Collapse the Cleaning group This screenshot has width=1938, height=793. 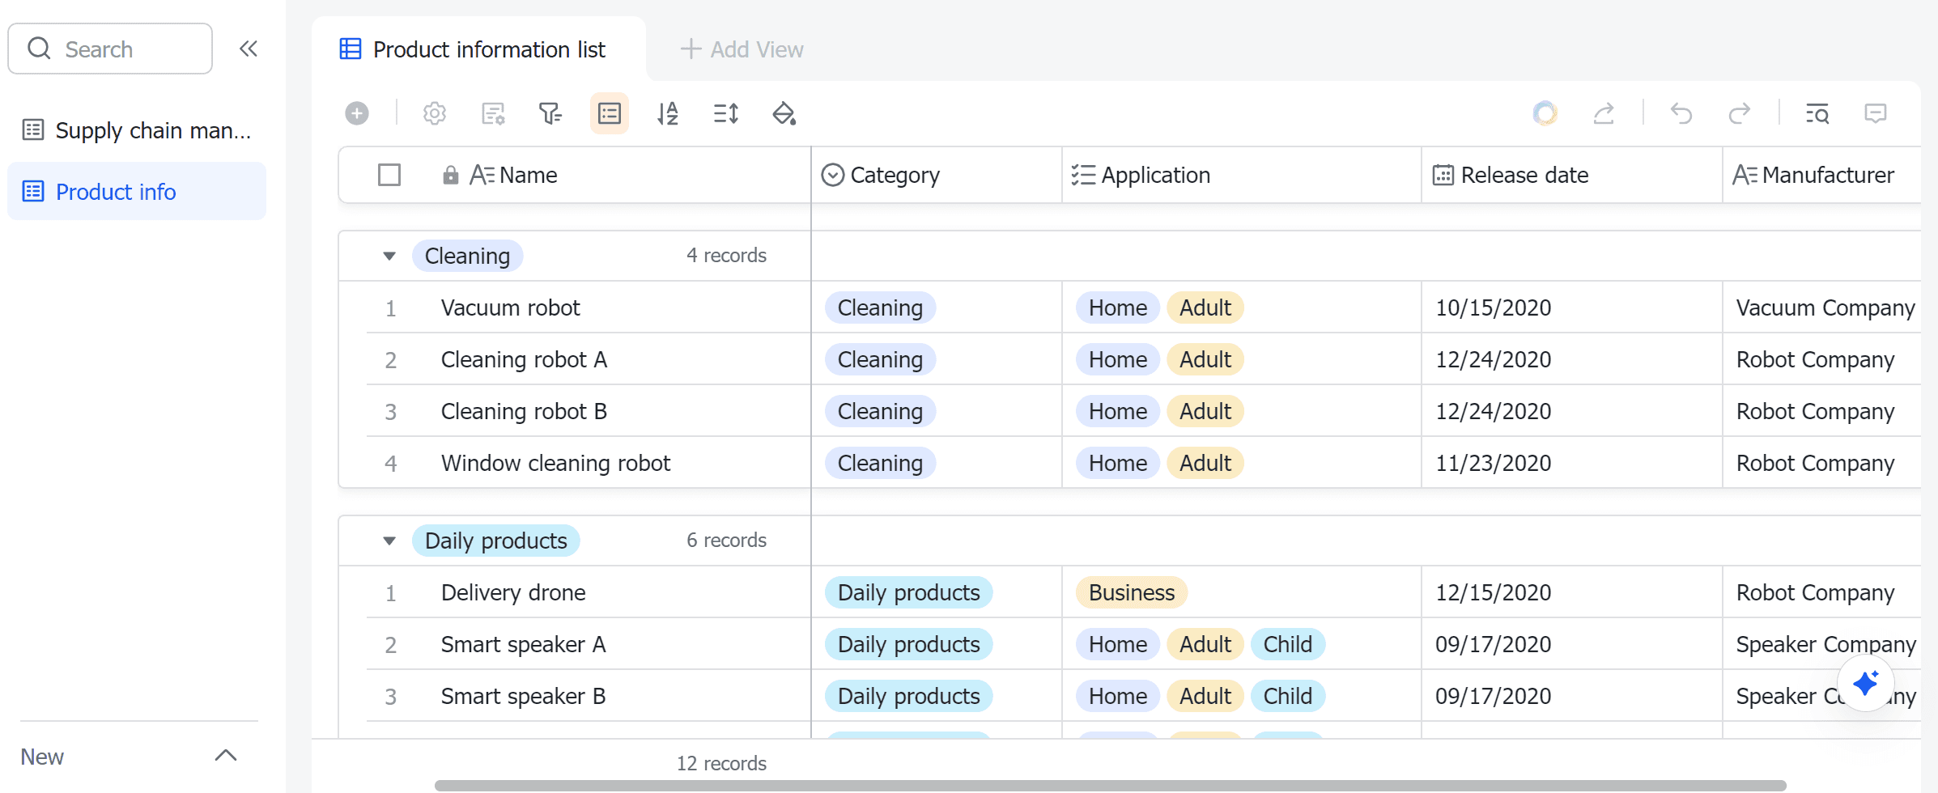coord(389,256)
